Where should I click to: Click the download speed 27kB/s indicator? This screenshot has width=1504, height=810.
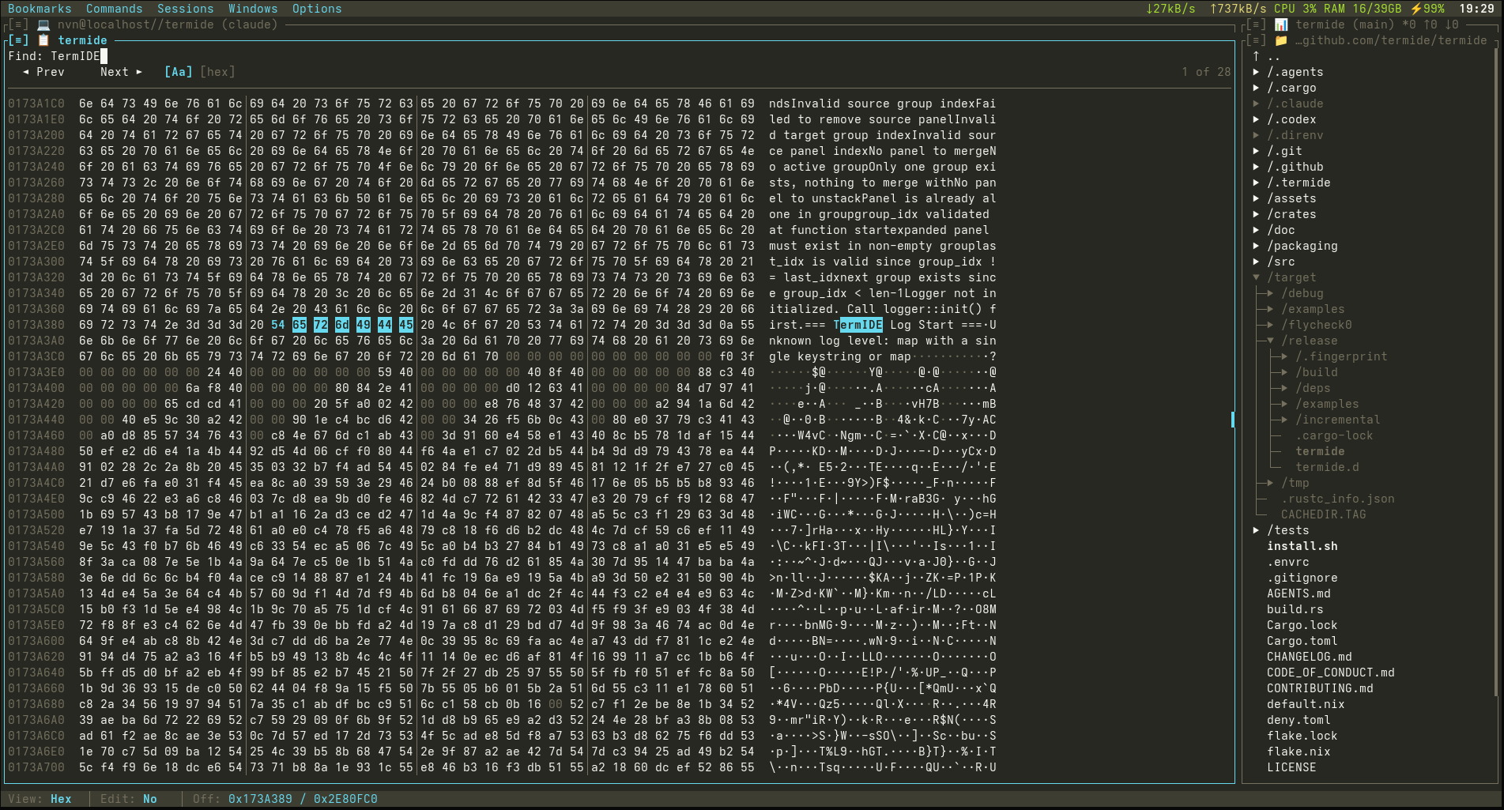pyautogui.click(x=1170, y=9)
